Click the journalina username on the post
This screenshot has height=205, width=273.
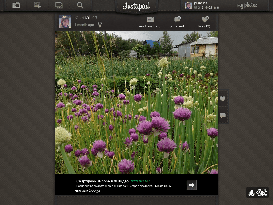pyautogui.click(x=86, y=18)
